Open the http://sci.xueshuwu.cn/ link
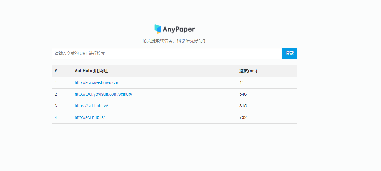381x171 pixels. tap(96, 82)
